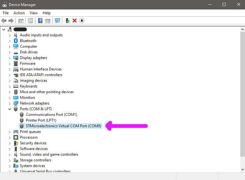Collapse the root computer node
The width and height of the screenshot is (245, 180).
point(4,29)
